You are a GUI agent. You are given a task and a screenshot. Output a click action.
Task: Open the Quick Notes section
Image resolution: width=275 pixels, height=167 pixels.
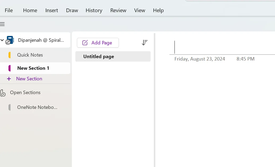pyautogui.click(x=30, y=55)
